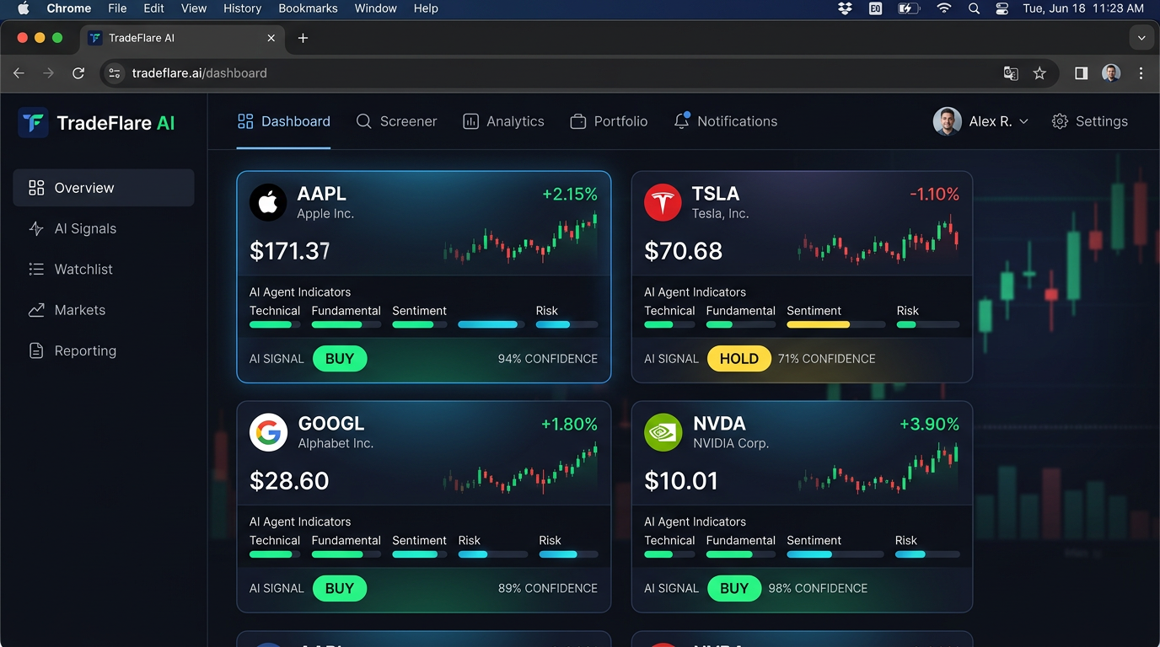Open Wi-Fi status in menu bar
This screenshot has height=647, width=1160.
click(x=943, y=8)
